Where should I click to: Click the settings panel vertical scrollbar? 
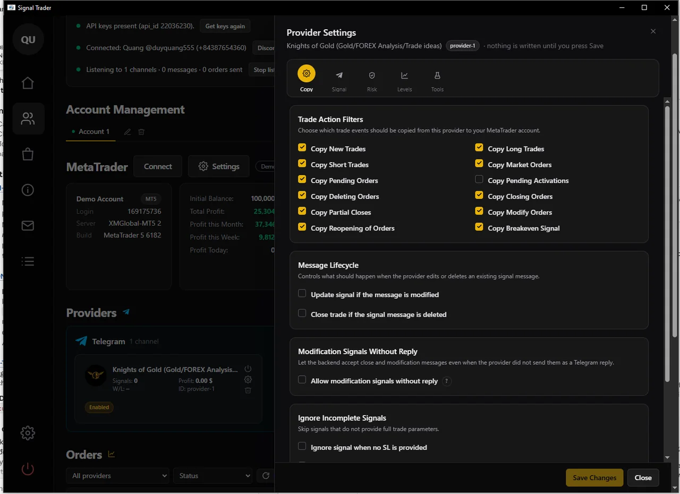pos(668,244)
